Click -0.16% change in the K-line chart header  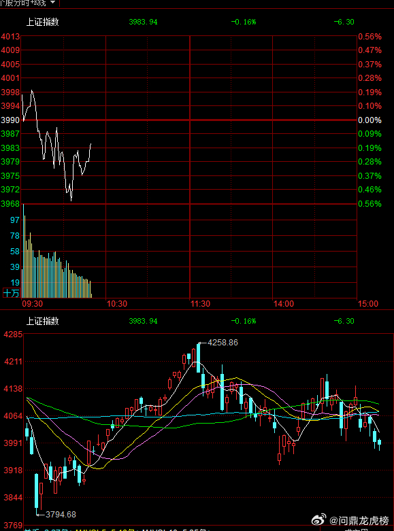(x=244, y=321)
